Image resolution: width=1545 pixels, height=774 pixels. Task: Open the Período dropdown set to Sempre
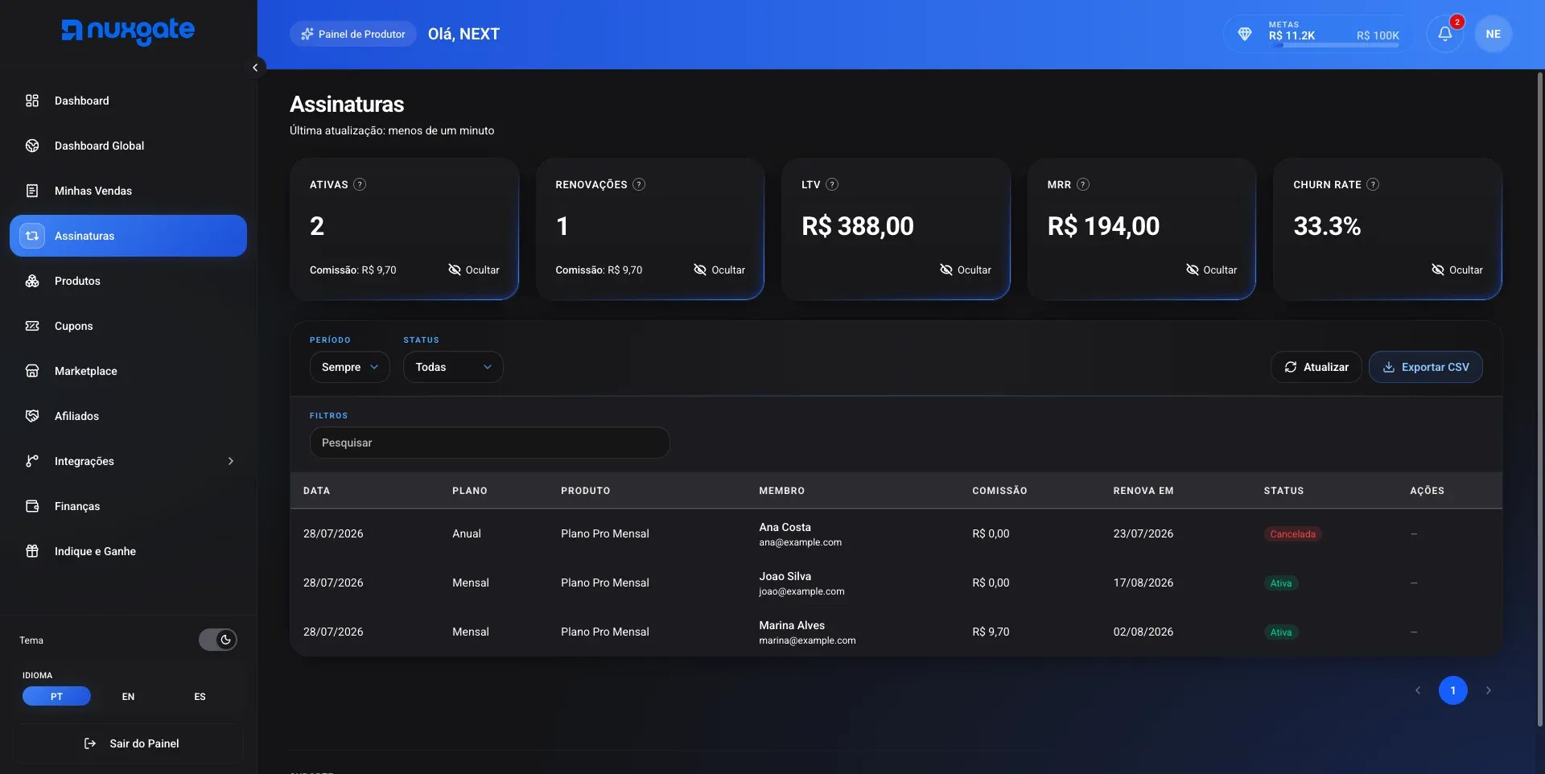tap(349, 367)
